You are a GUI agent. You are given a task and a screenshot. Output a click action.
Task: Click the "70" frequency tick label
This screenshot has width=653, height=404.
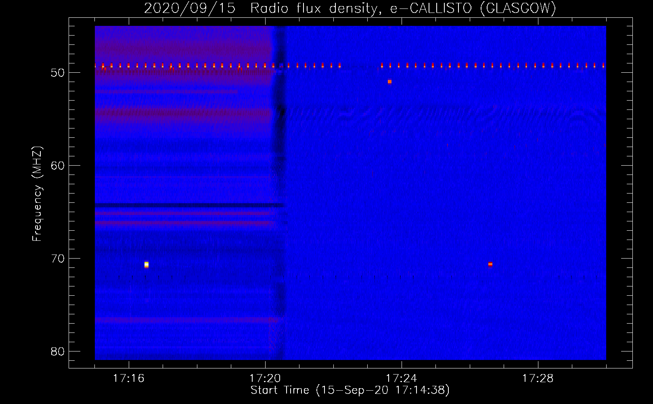click(58, 259)
